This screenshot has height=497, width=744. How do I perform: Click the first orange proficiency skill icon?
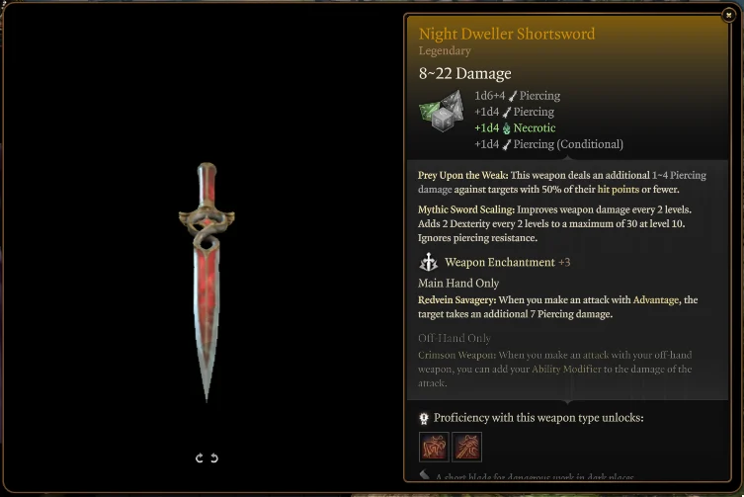pos(434,447)
